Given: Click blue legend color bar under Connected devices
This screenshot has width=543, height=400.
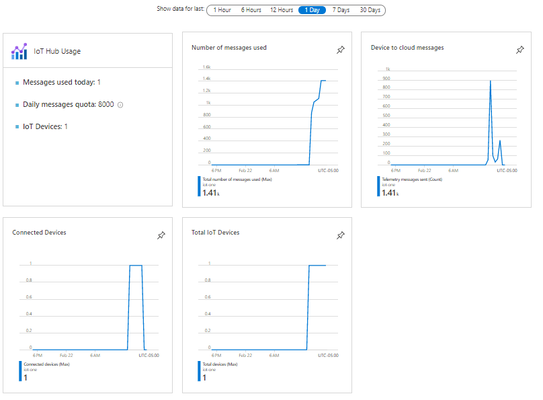Looking at the screenshot, I should tap(20, 371).
